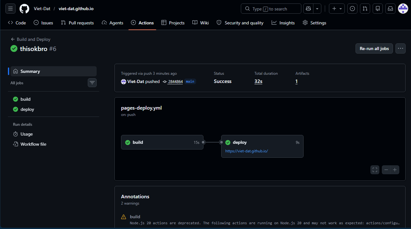Open the deploy job in sidebar
This screenshot has height=229, width=411.
54,109
